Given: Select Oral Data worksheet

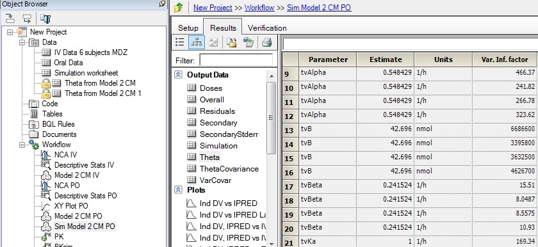Looking at the screenshot, I should 69,63.
